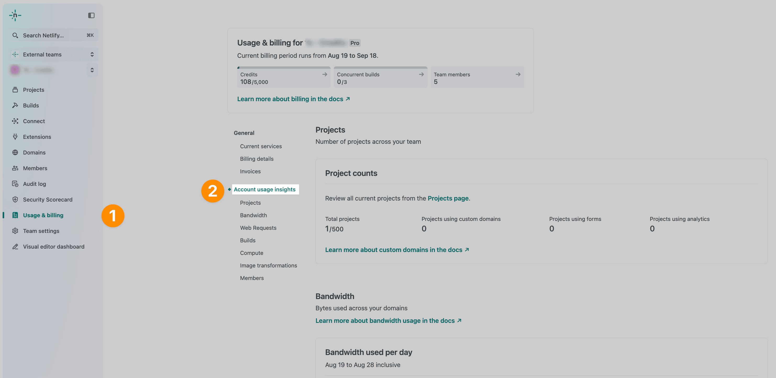Click the Projects sidebar icon
The height and width of the screenshot is (378, 776).
(x=15, y=90)
